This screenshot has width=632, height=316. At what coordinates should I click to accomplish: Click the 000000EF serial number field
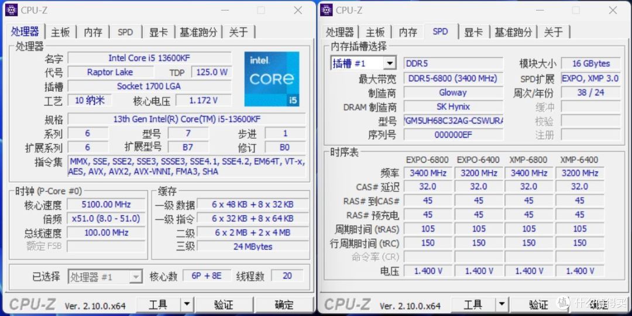click(x=454, y=135)
